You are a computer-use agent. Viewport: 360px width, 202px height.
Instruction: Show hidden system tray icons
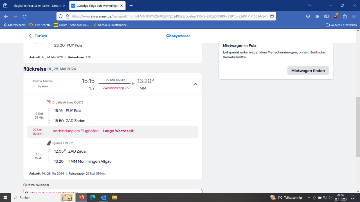point(309,198)
